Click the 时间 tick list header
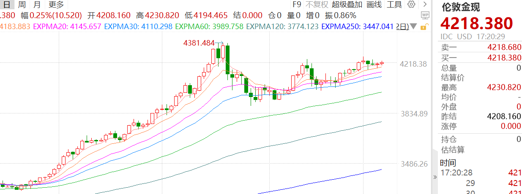This screenshot has height=194, width=522. tap(448, 162)
